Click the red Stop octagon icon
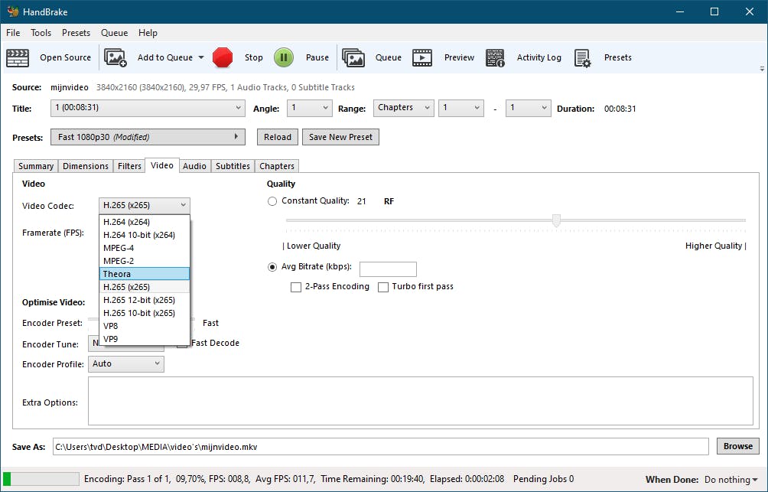Screen dimensions: 768x492 click(223, 57)
